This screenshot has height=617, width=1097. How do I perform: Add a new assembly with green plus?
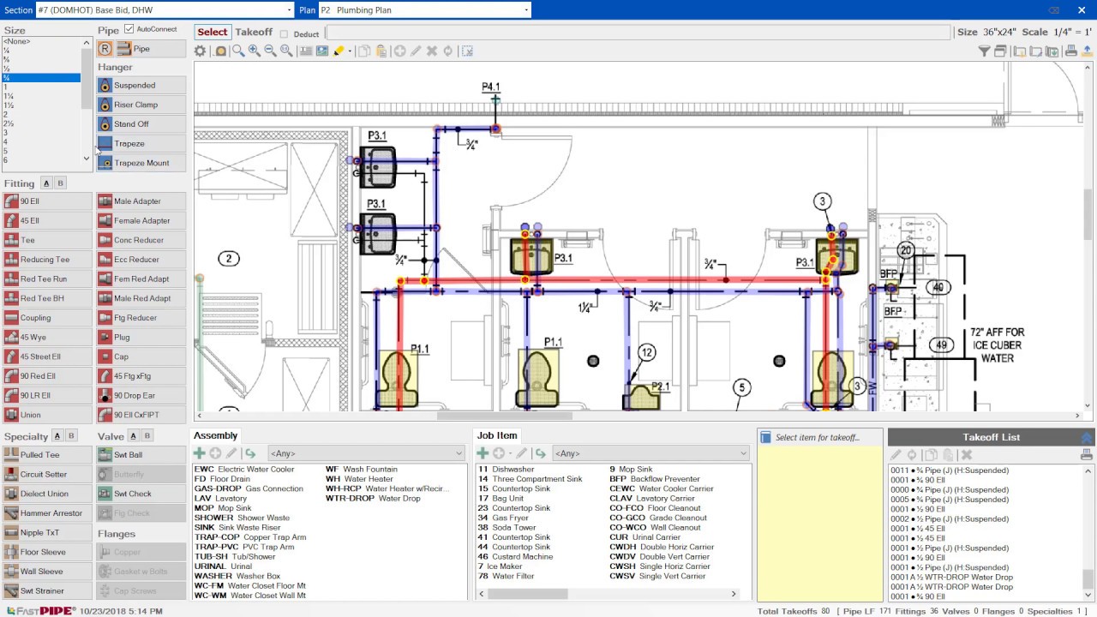pyautogui.click(x=200, y=453)
